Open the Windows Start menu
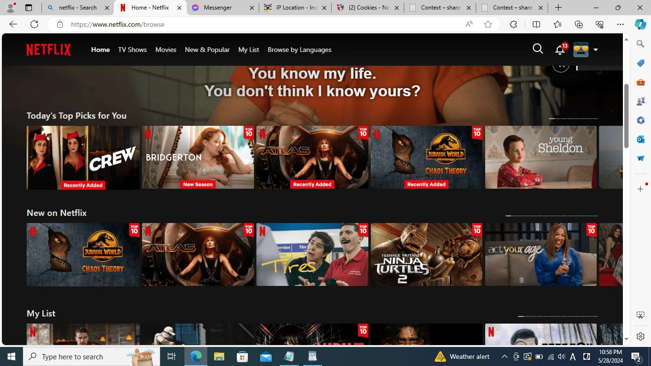This screenshot has width=651, height=366. coord(11,356)
